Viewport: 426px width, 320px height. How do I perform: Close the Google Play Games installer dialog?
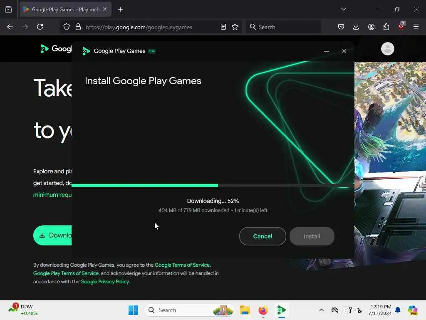click(344, 51)
